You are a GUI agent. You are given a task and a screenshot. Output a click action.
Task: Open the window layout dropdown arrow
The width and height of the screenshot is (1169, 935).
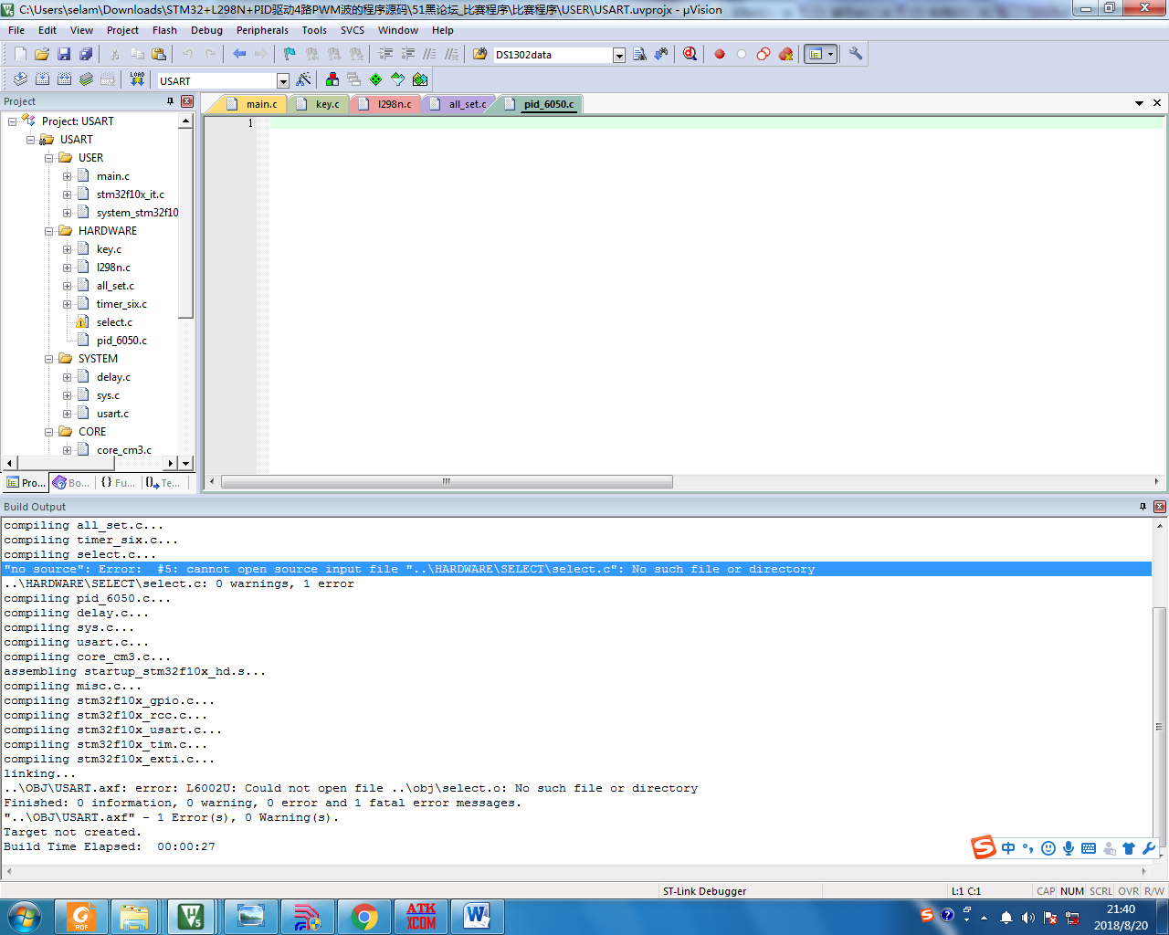[830, 55]
